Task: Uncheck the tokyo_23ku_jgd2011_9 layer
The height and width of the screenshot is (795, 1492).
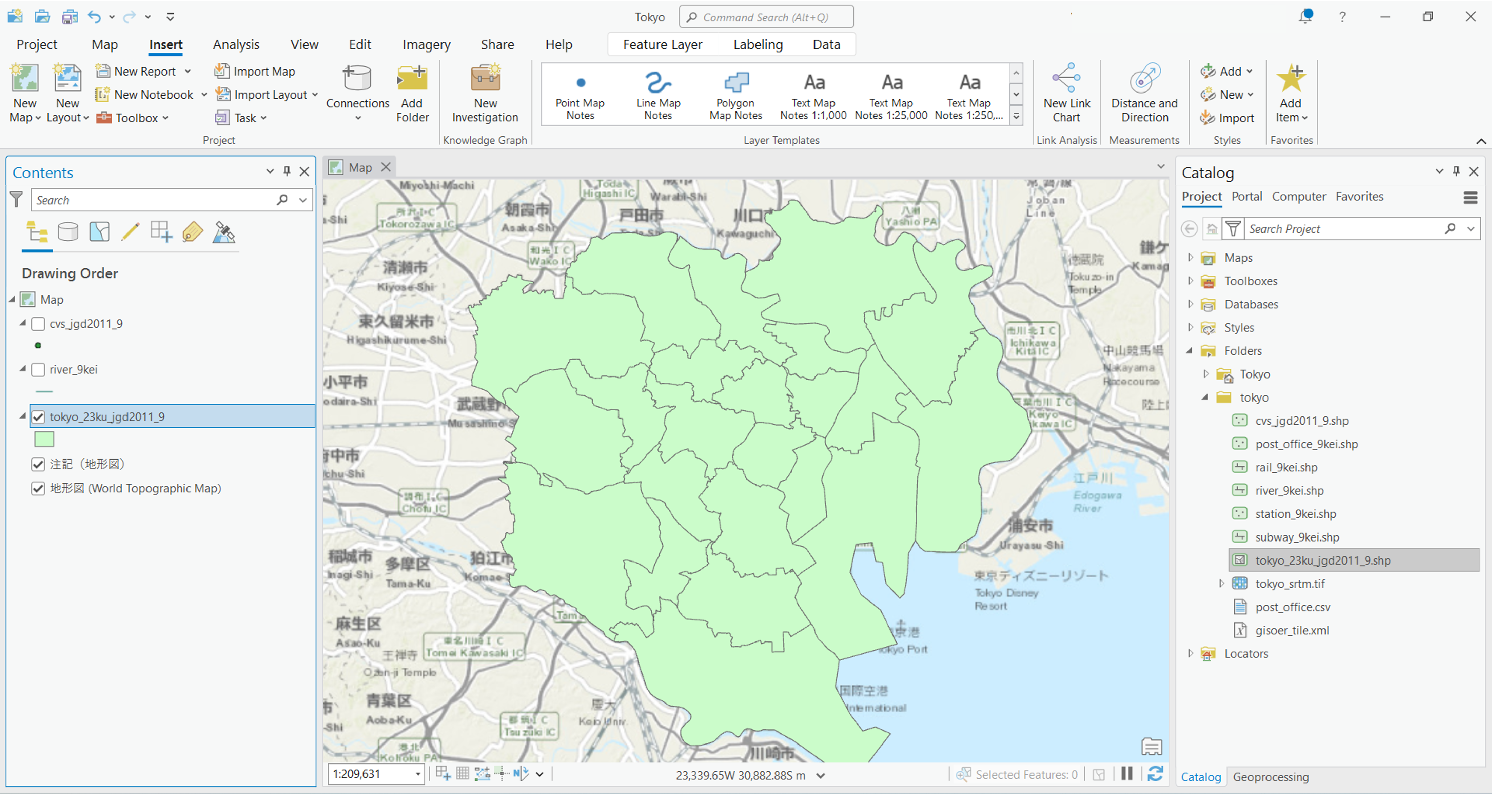Action: [x=38, y=417]
